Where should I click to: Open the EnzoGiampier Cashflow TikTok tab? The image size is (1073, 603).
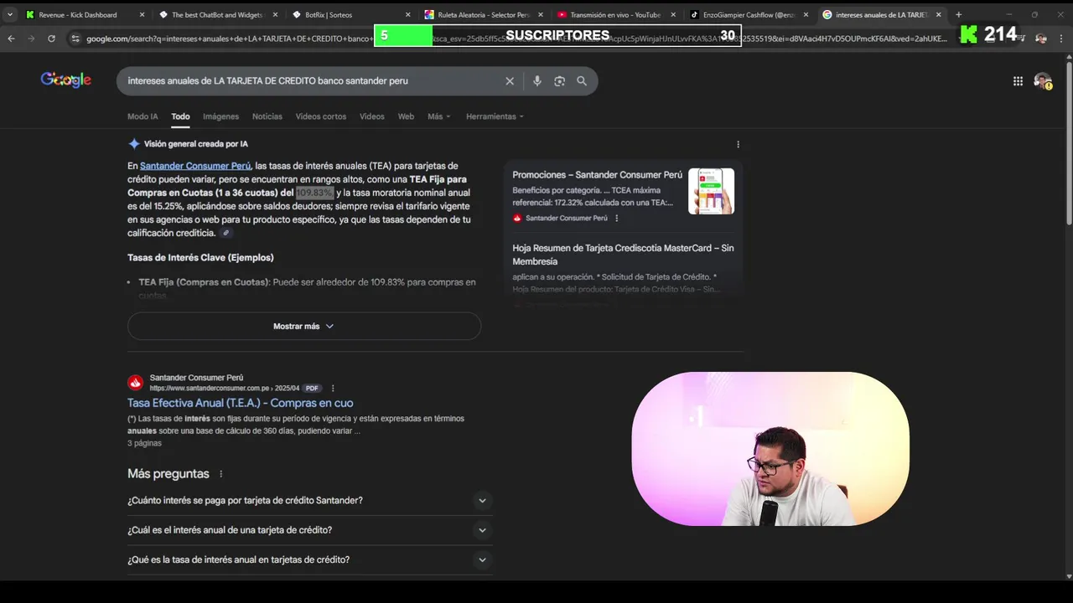pos(749,15)
